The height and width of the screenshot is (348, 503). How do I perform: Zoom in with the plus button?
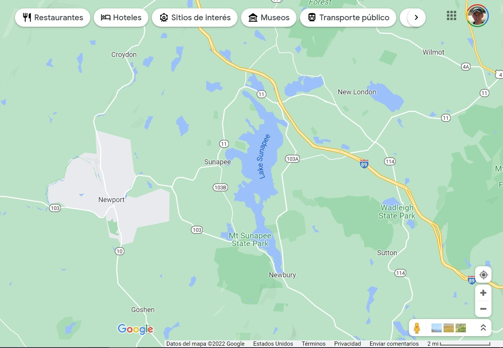(483, 293)
